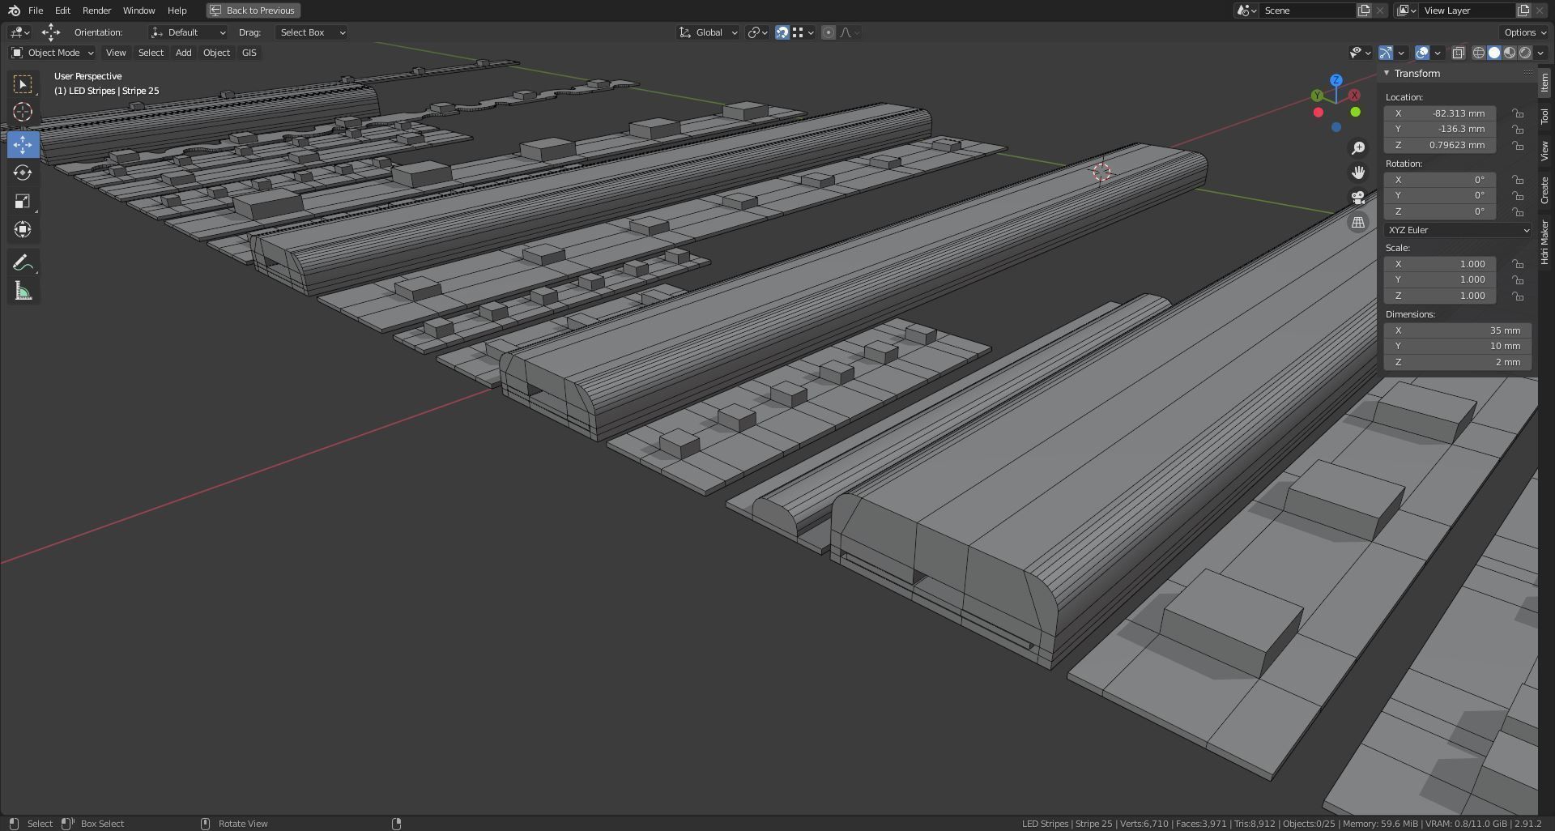Toggle X-ray mode
1555x831 pixels.
tap(1458, 53)
